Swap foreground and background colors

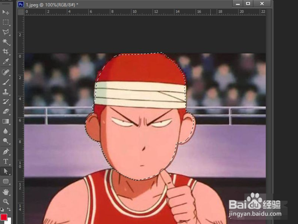tap(9, 209)
